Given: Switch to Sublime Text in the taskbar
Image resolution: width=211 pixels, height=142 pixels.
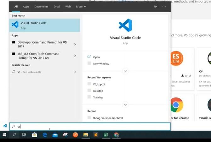Looking at the screenshot, I should pyautogui.click(x=96, y=135).
